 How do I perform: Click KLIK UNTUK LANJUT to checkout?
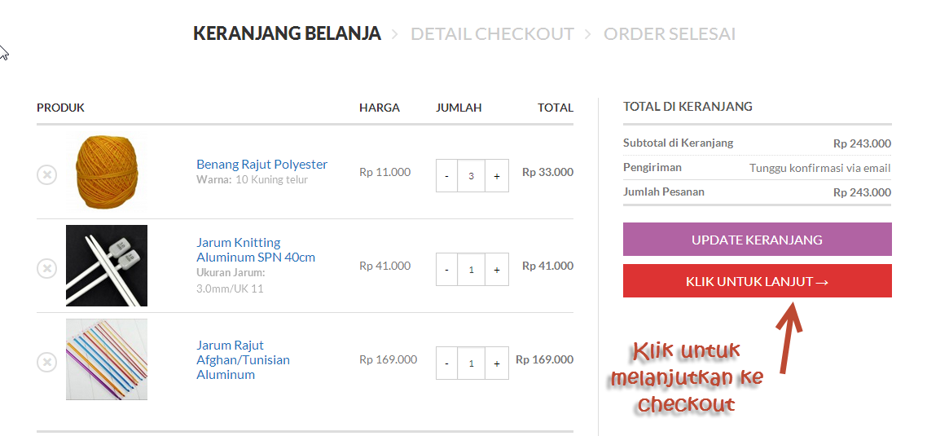coord(758,281)
